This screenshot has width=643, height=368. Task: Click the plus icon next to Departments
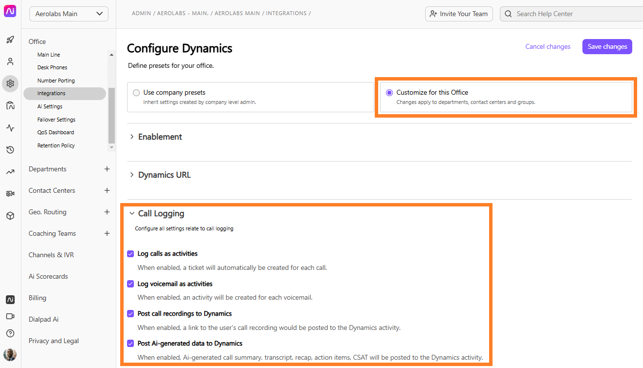[107, 169]
